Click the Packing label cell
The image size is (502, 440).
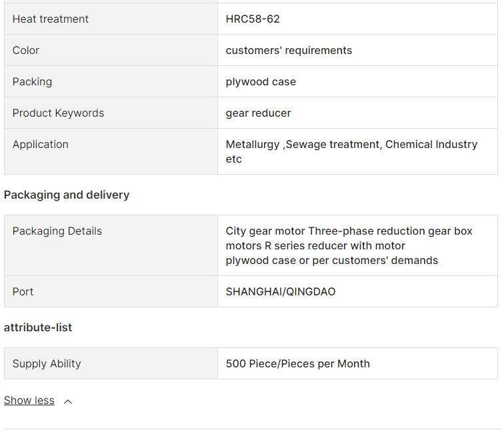pos(111,81)
